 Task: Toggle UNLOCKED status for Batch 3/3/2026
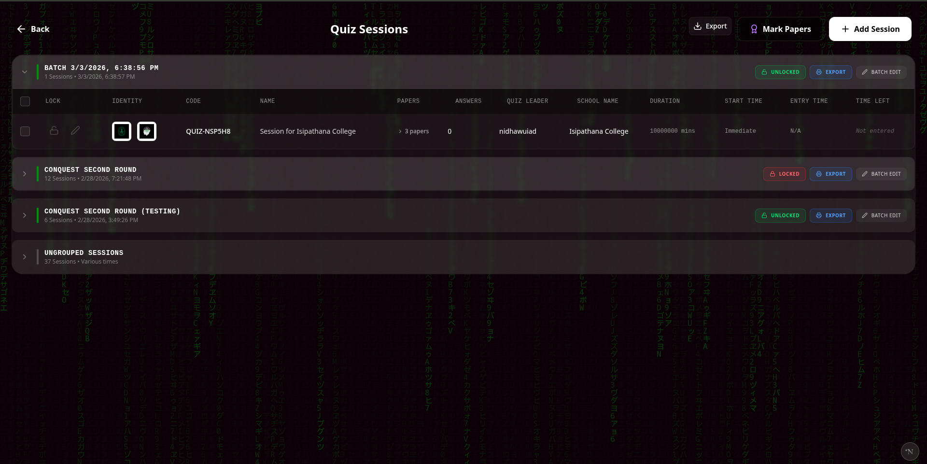click(780, 72)
